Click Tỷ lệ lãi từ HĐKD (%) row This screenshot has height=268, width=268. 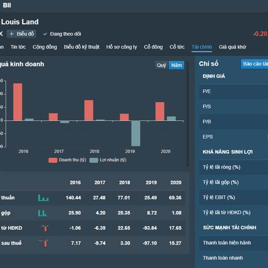point(234,213)
